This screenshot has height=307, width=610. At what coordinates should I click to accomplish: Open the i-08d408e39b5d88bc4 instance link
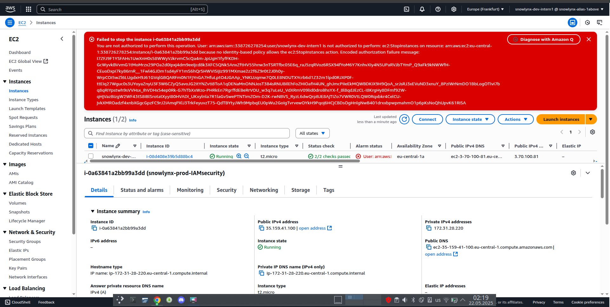[169, 156]
